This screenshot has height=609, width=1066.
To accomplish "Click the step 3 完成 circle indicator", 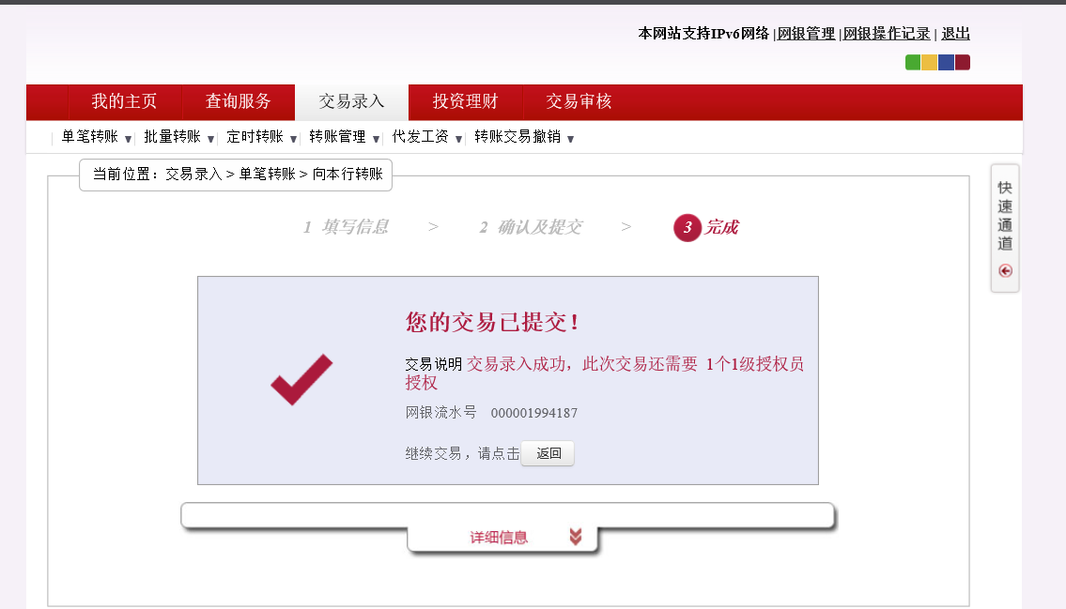I will click(687, 228).
